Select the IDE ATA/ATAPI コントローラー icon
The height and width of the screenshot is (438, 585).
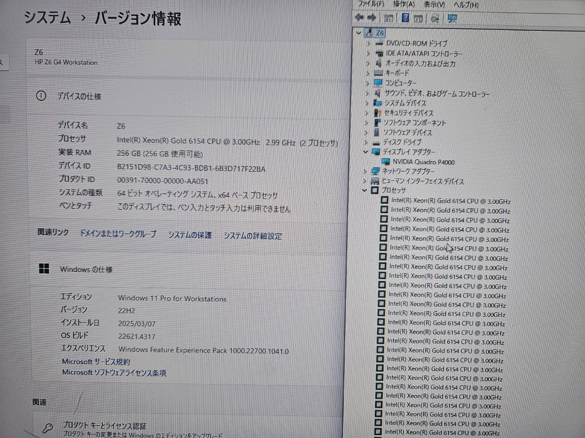[379, 53]
